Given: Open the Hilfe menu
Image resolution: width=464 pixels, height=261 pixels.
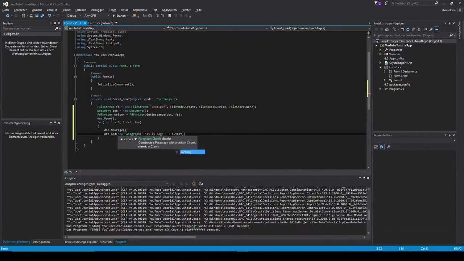Looking at the screenshot, I should click(x=198, y=10).
